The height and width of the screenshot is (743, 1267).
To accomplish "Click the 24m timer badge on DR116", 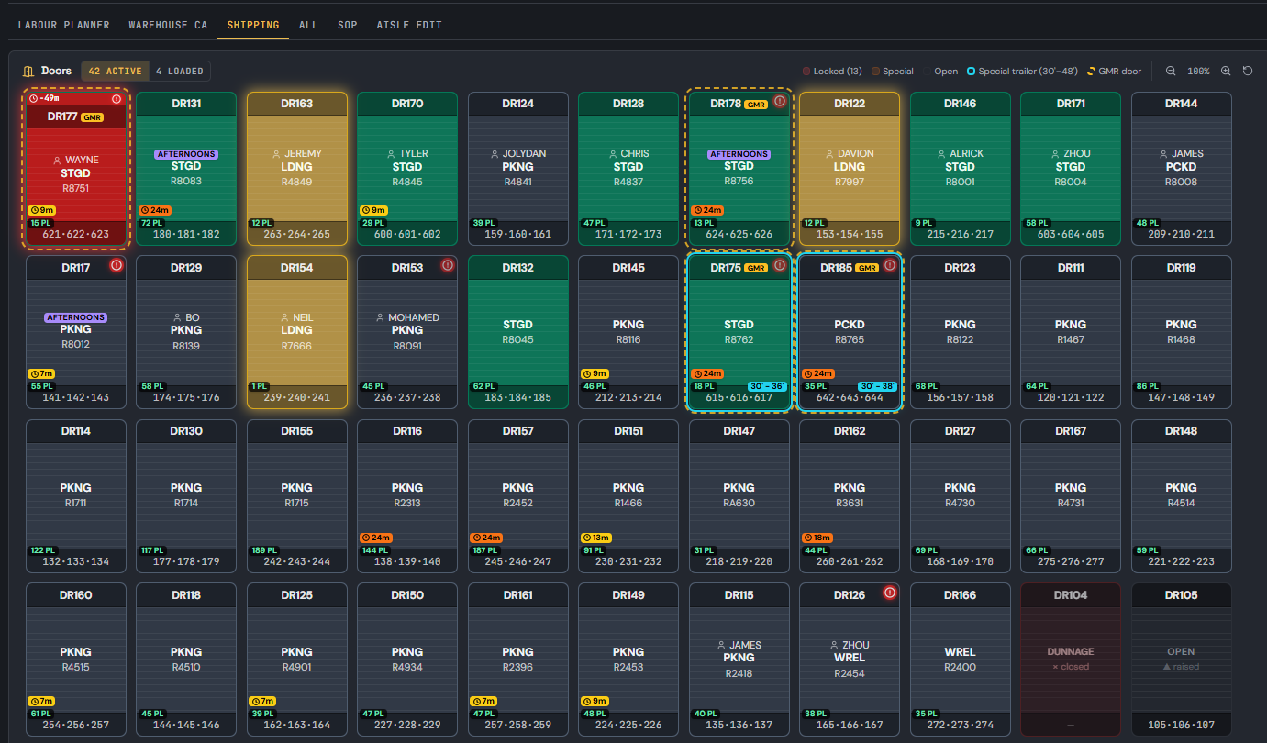I will click(x=375, y=538).
